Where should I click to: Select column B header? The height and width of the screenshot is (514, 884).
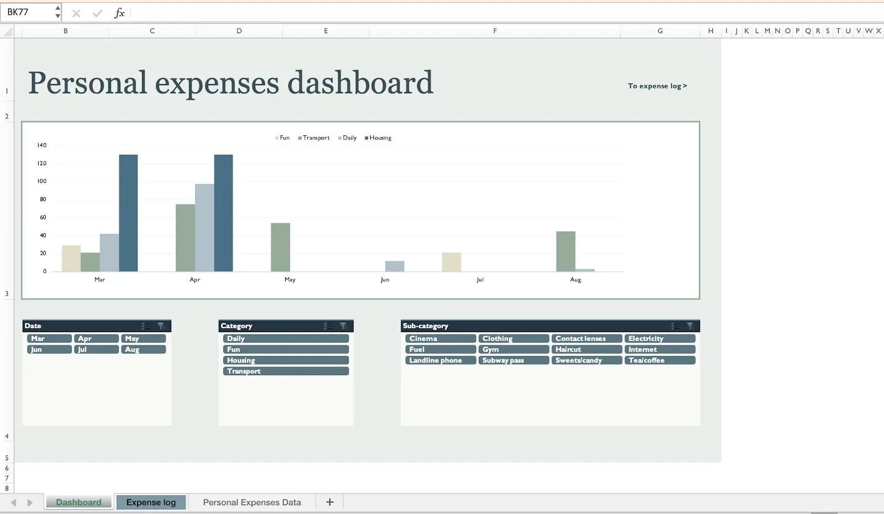[66, 32]
